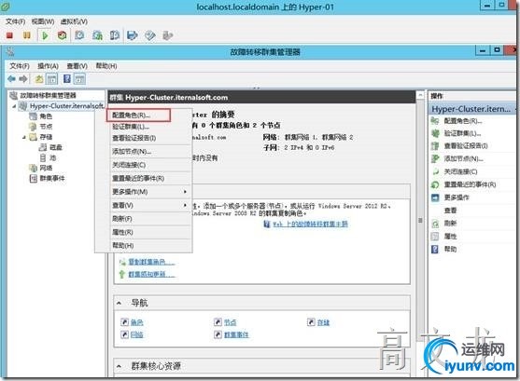The image size is (520, 381).
Task: Click 重置最近的事件(R) in Actions pane
Action: pyautogui.click(x=470, y=184)
